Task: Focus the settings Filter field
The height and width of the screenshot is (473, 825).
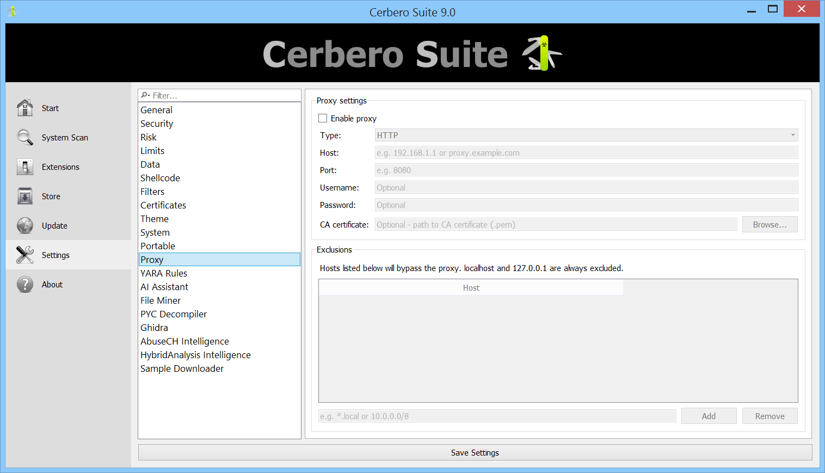Action: [219, 95]
